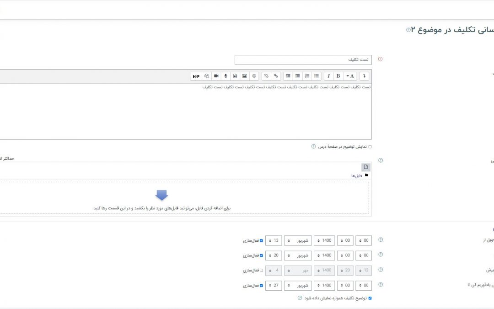Toggle italic formatting in the editor

(328, 76)
